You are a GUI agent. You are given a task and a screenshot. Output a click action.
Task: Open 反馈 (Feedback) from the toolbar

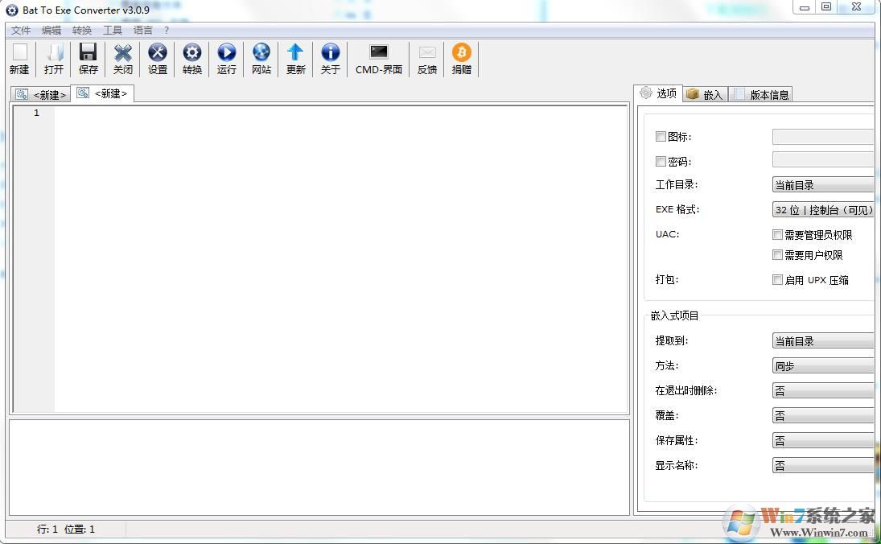click(426, 58)
